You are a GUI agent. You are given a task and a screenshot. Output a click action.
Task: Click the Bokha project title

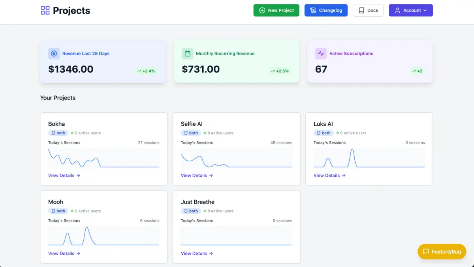[56, 124]
